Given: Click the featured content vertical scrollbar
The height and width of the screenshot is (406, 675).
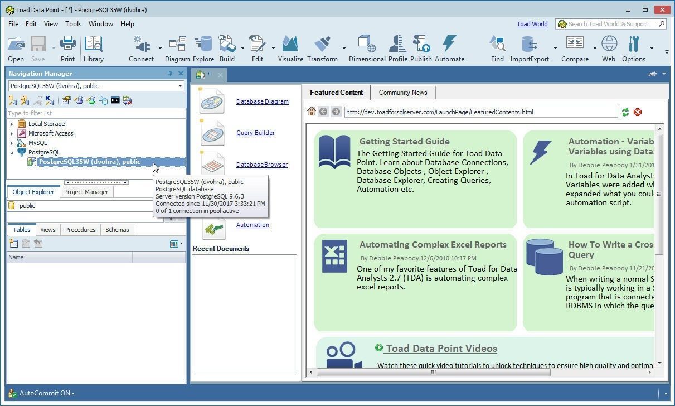Looking at the screenshot, I should pos(659,194).
